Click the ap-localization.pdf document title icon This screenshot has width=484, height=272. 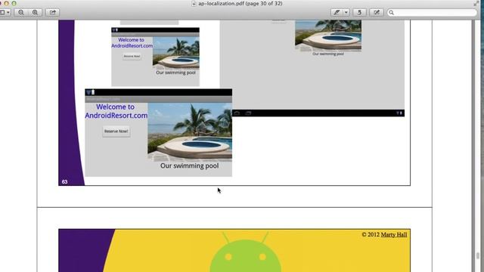pyautogui.click(x=194, y=4)
